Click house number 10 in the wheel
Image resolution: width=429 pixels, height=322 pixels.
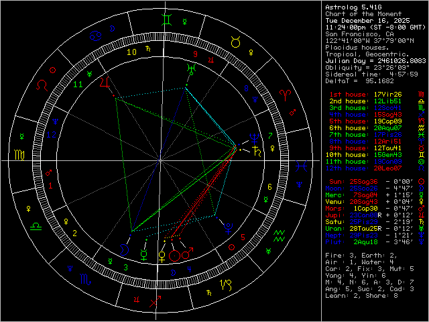(x=132, y=52)
